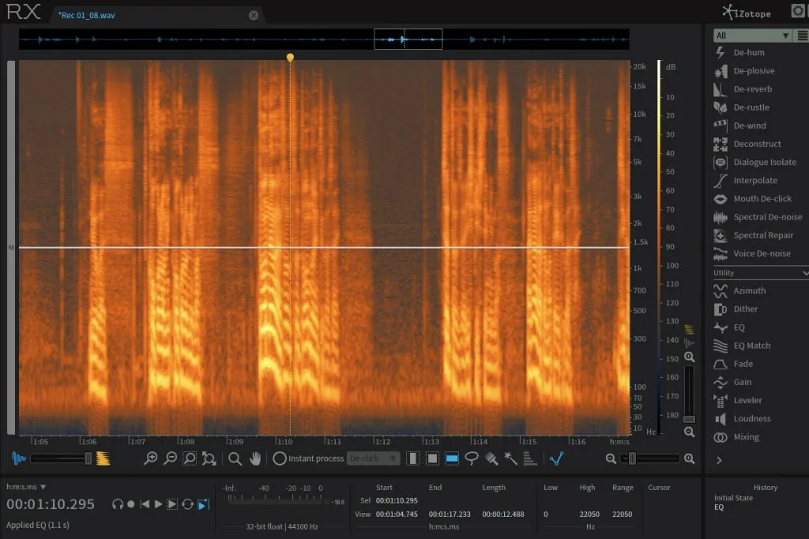This screenshot has width=809, height=539.
Task: Toggle follow playhead during playback
Action: pyautogui.click(x=204, y=504)
